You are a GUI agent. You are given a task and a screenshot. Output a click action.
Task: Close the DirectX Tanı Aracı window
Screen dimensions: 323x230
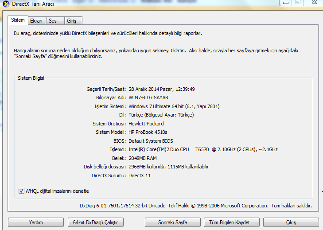tap(314, 3)
